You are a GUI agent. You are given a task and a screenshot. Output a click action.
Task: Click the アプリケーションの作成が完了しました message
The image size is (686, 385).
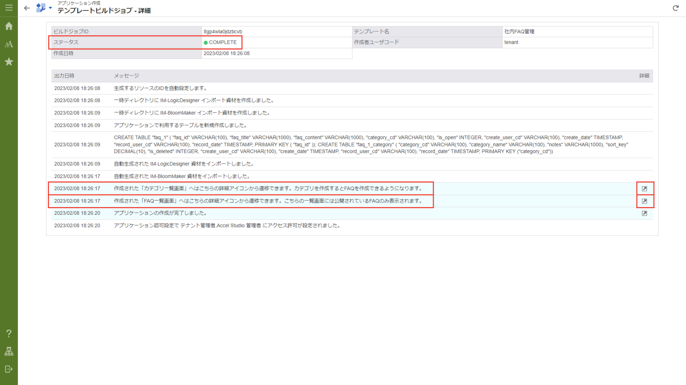tap(160, 213)
